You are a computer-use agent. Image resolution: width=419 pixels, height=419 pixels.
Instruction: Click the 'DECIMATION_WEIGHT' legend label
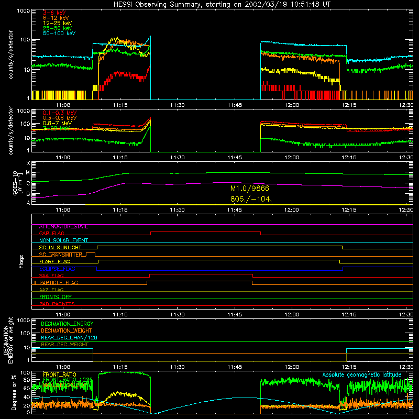click(x=67, y=330)
